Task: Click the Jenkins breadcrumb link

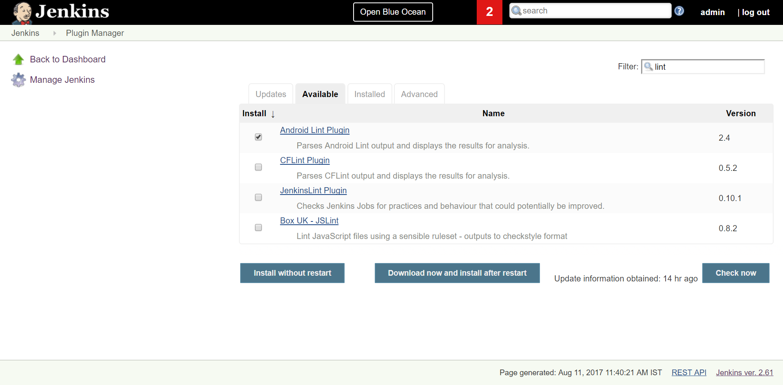Action: coord(25,33)
